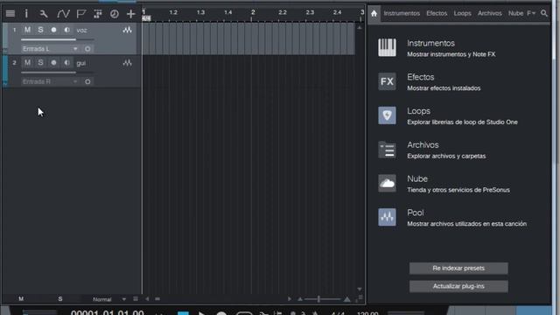Click the Actualizar plug-ins button
Viewport: 560px width, 315px height.
click(458, 286)
